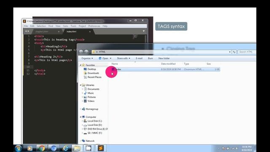Screen dimensions: 270x152
Task: Open Downloads in the Favorites list
Action: [93, 73]
